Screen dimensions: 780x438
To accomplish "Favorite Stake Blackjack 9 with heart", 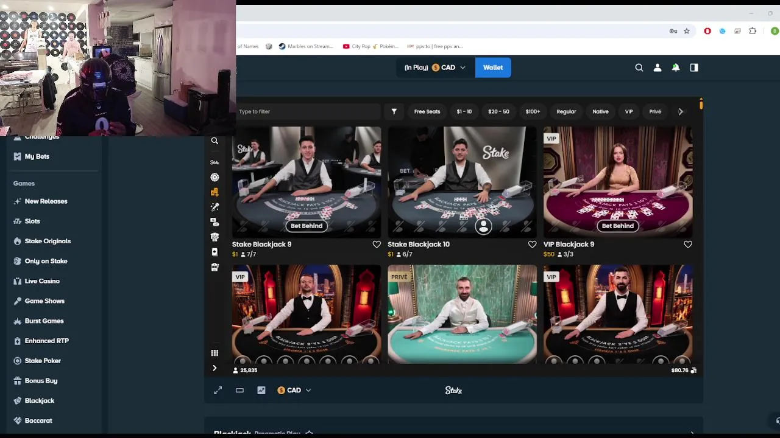I will pyautogui.click(x=377, y=245).
